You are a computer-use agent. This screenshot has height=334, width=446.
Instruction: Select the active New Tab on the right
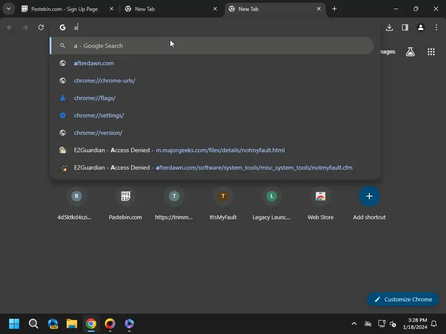pyautogui.click(x=275, y=9)
